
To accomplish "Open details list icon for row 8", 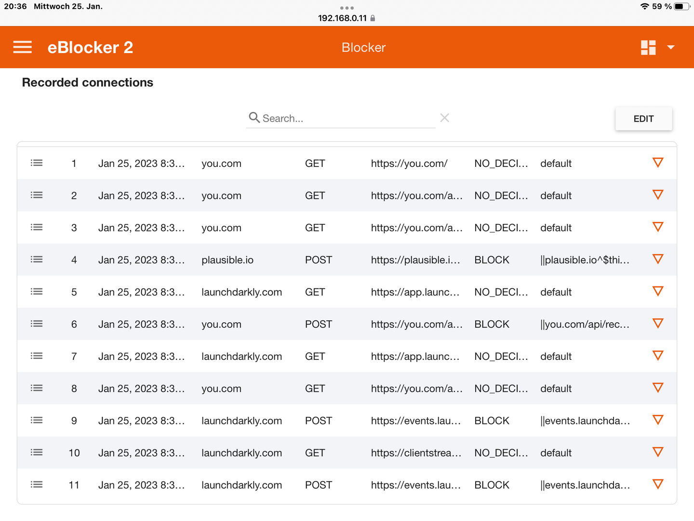I will point(37,388).
